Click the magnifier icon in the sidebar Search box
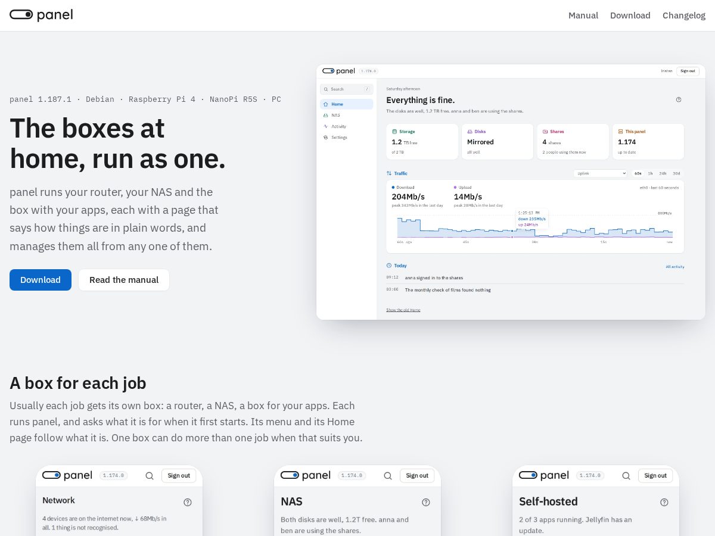 (326, 89)
